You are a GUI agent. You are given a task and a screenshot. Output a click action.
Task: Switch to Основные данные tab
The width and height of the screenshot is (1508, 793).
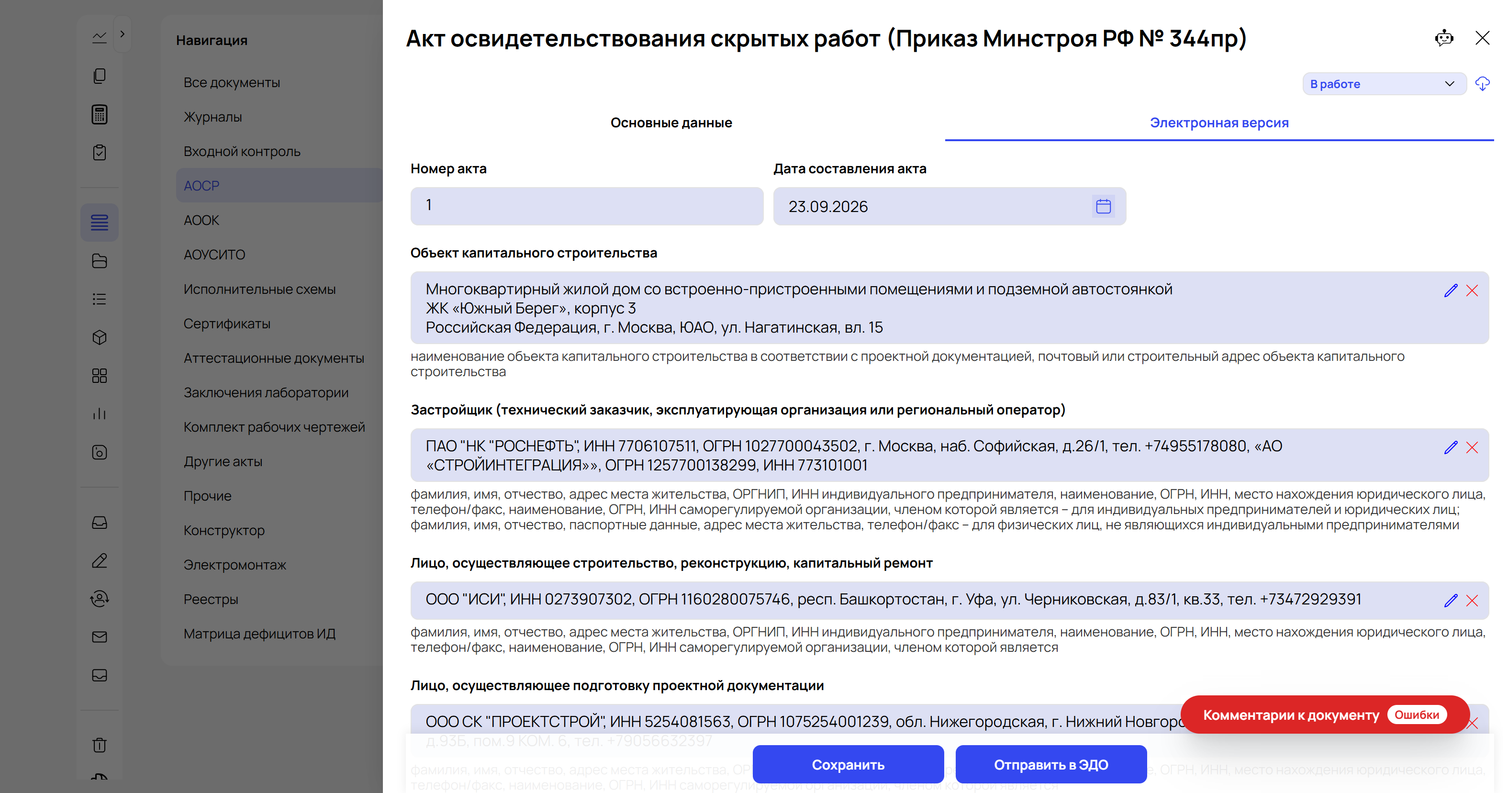click(671, 123)
